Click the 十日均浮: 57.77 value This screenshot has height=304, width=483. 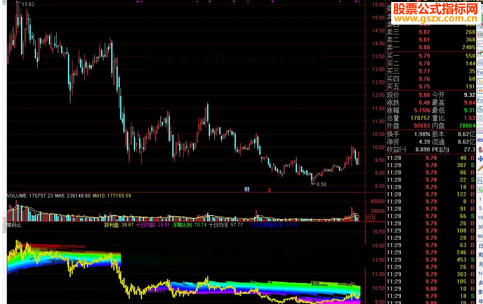226,225
